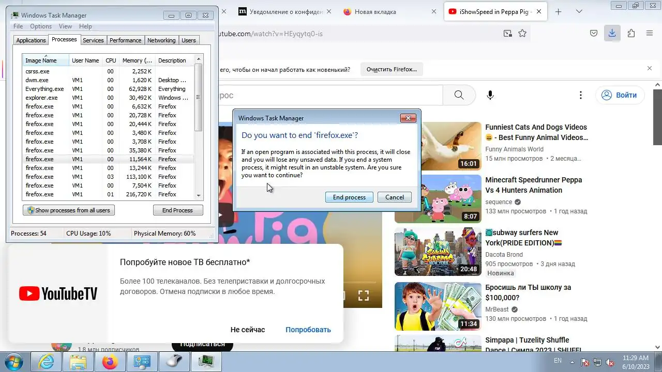Cancel the end firefox.exe dialog

395,197
